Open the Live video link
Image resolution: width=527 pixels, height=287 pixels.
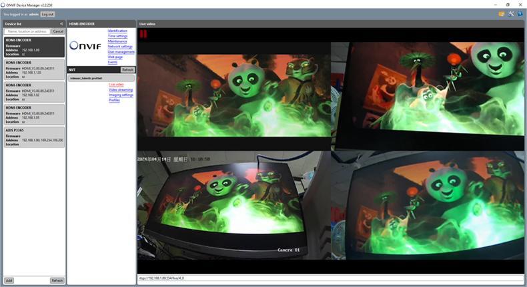tap(116, 85)
